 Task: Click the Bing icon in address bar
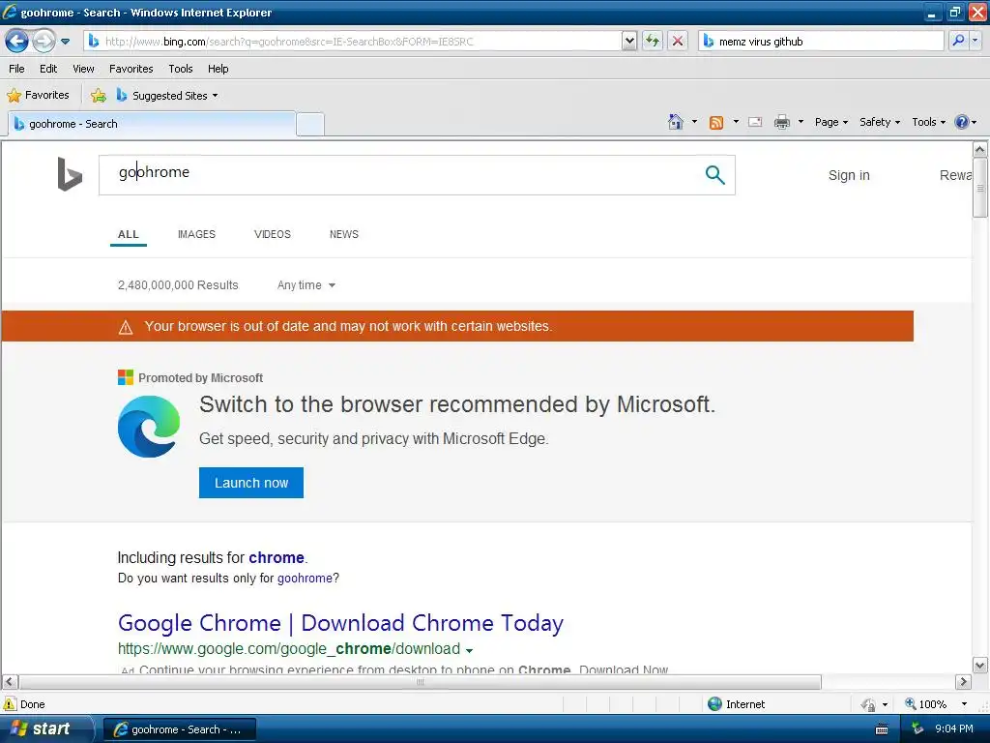click(94, 41)
